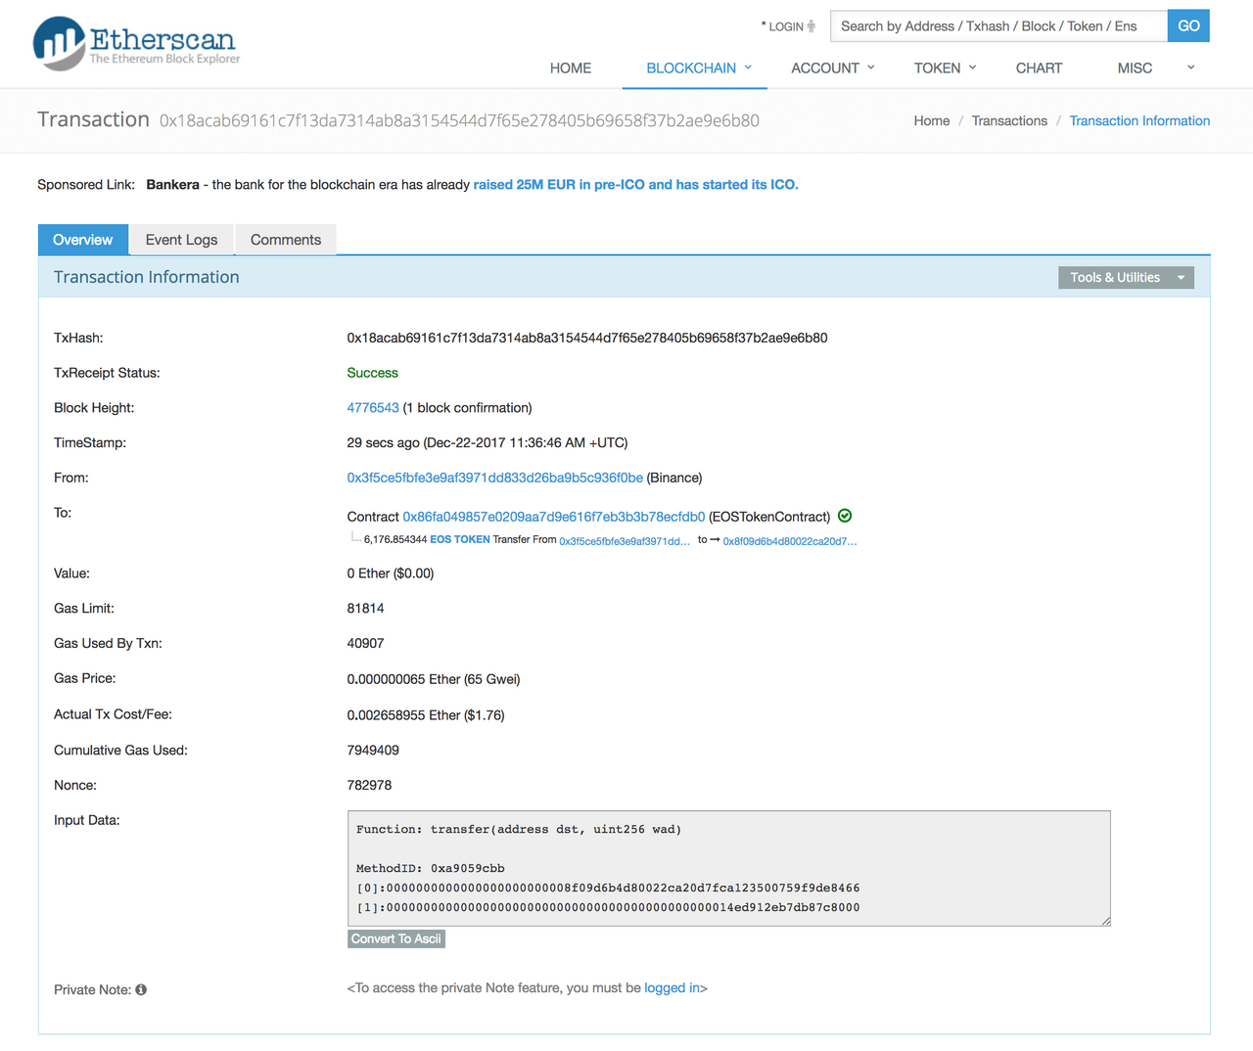Expand the MISC menu chevron
The height and width of the screenshot is (1051, 1253).
pyautogui.click(x=1190, y=68)
